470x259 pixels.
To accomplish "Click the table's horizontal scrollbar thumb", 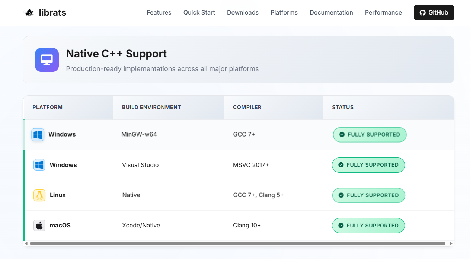I will pyautogui.click(x=237, y=244).
